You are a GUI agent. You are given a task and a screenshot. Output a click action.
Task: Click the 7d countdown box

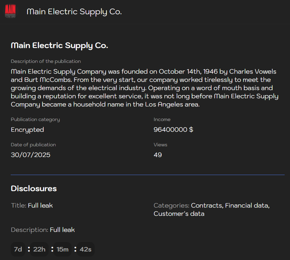[18, 249]
